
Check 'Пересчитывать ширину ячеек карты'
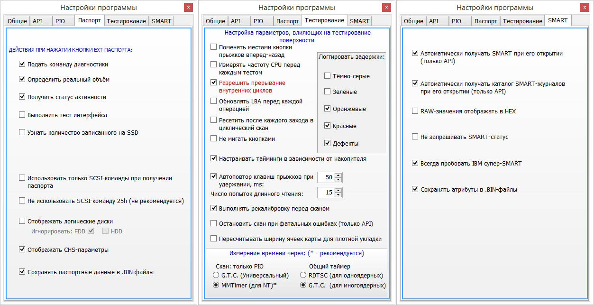tap(214, 239)
